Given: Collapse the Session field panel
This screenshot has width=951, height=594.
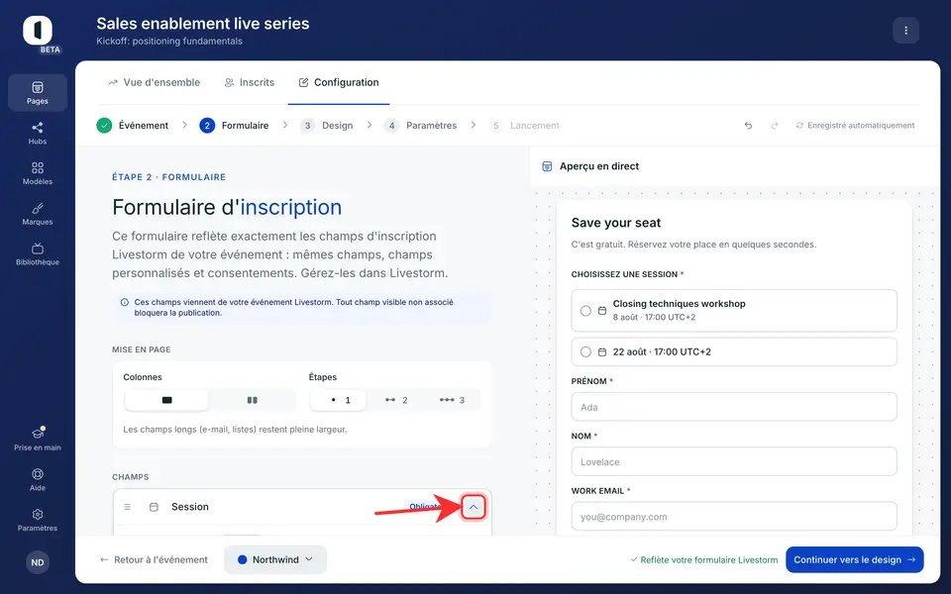Looking at the screenshot, I should [x=474, y=507].
